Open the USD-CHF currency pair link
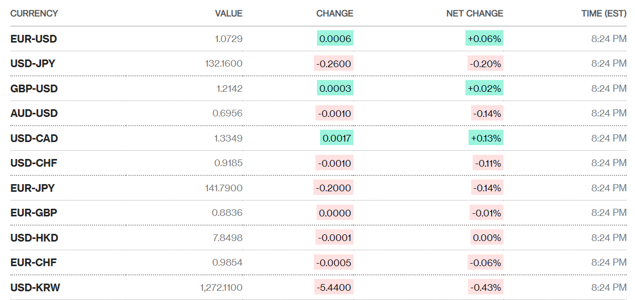 33,163
